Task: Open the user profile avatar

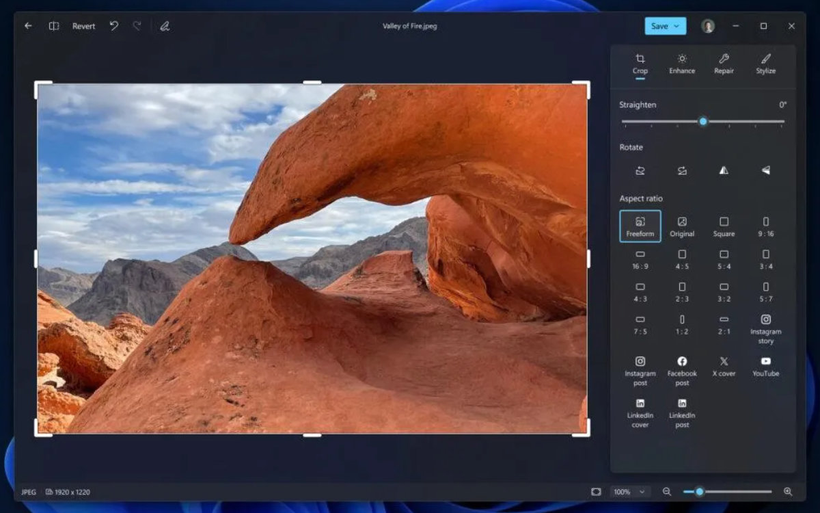Action: 708,26
